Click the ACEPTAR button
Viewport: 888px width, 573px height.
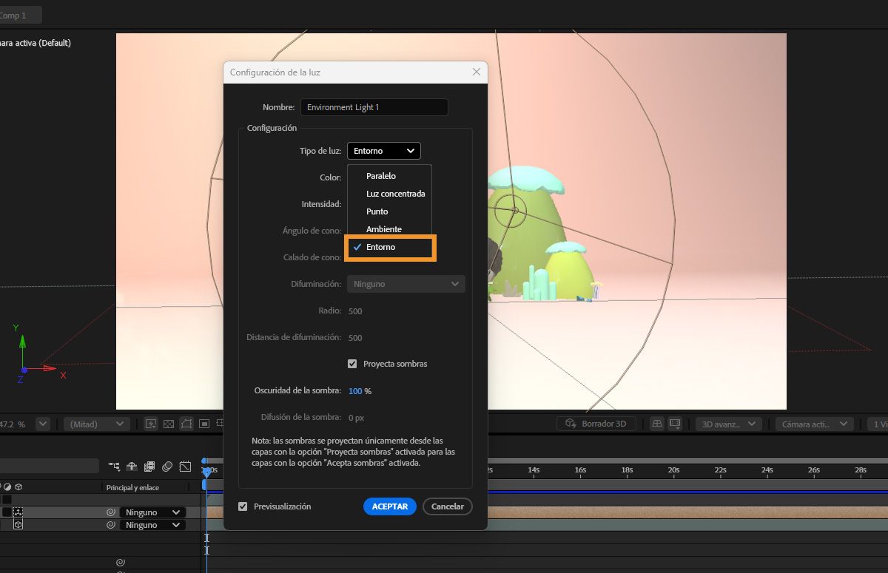click(390, 506)
